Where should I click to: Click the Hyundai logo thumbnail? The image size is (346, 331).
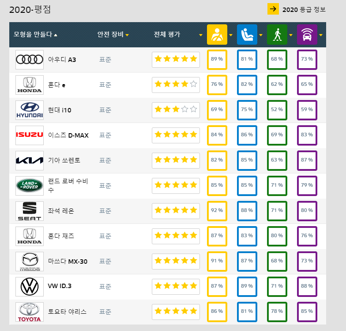click(30, 110)
